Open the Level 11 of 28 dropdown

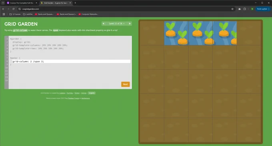116,24
